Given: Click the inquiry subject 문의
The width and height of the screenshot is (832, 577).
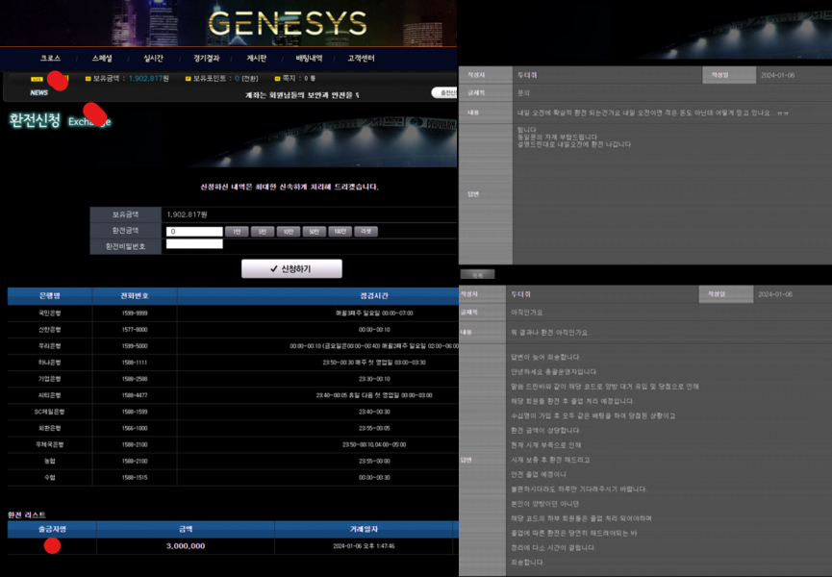Looking at the screenshot, I should [x=523, y=93].
